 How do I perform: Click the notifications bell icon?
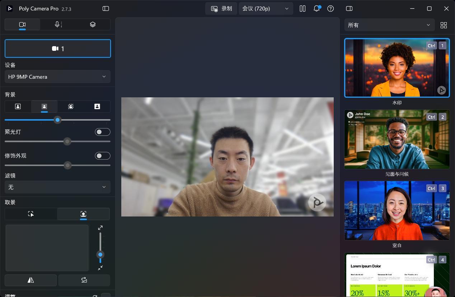tap(316, 9)
